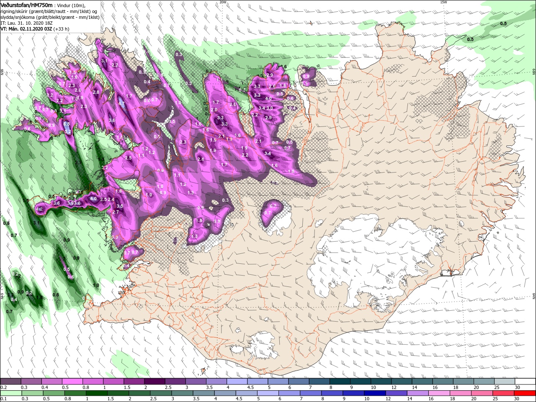Click the darkest purple snow legend swatch at 2
This screenshot has width=536, height=402.
tap(154, 381)
